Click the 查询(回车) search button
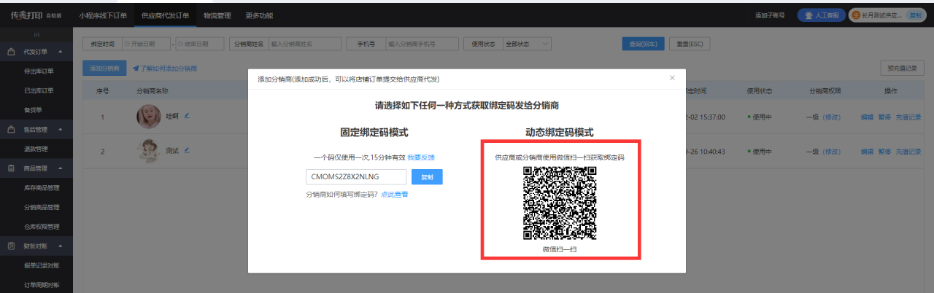Image resolution: width=934 pixels, height=293 pixels. tap(644, 44)
